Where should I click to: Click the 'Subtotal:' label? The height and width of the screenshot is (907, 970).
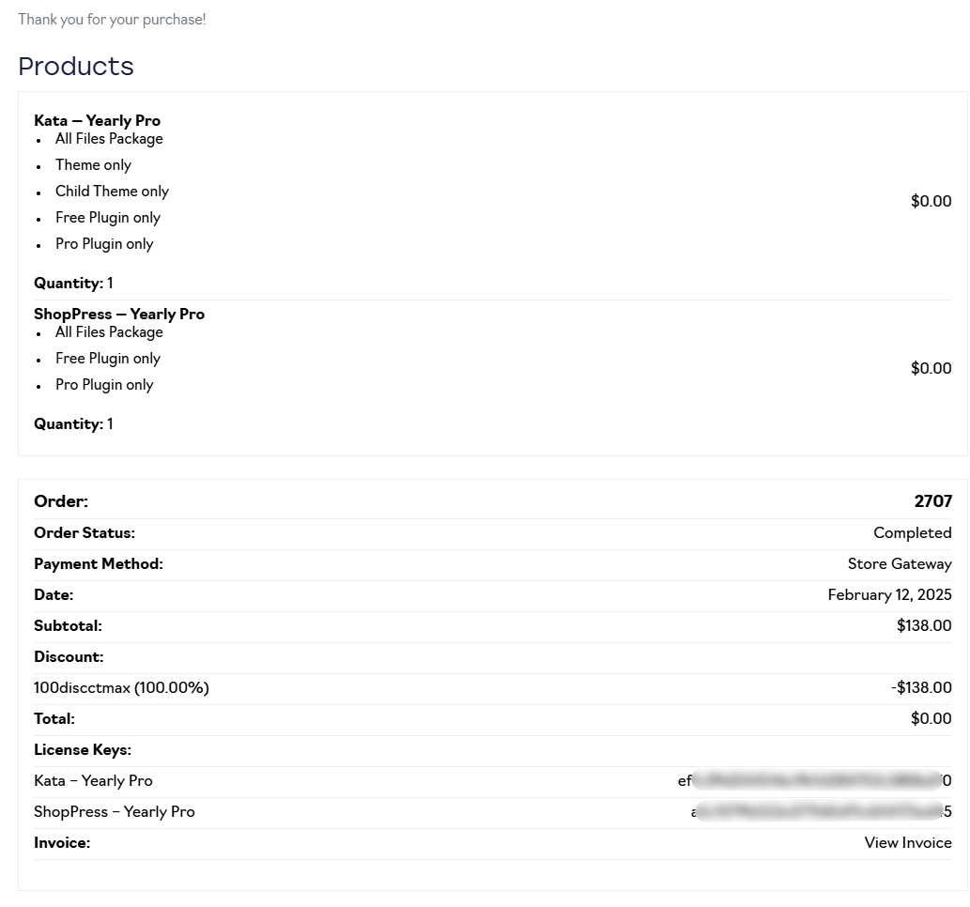[68, 625]
